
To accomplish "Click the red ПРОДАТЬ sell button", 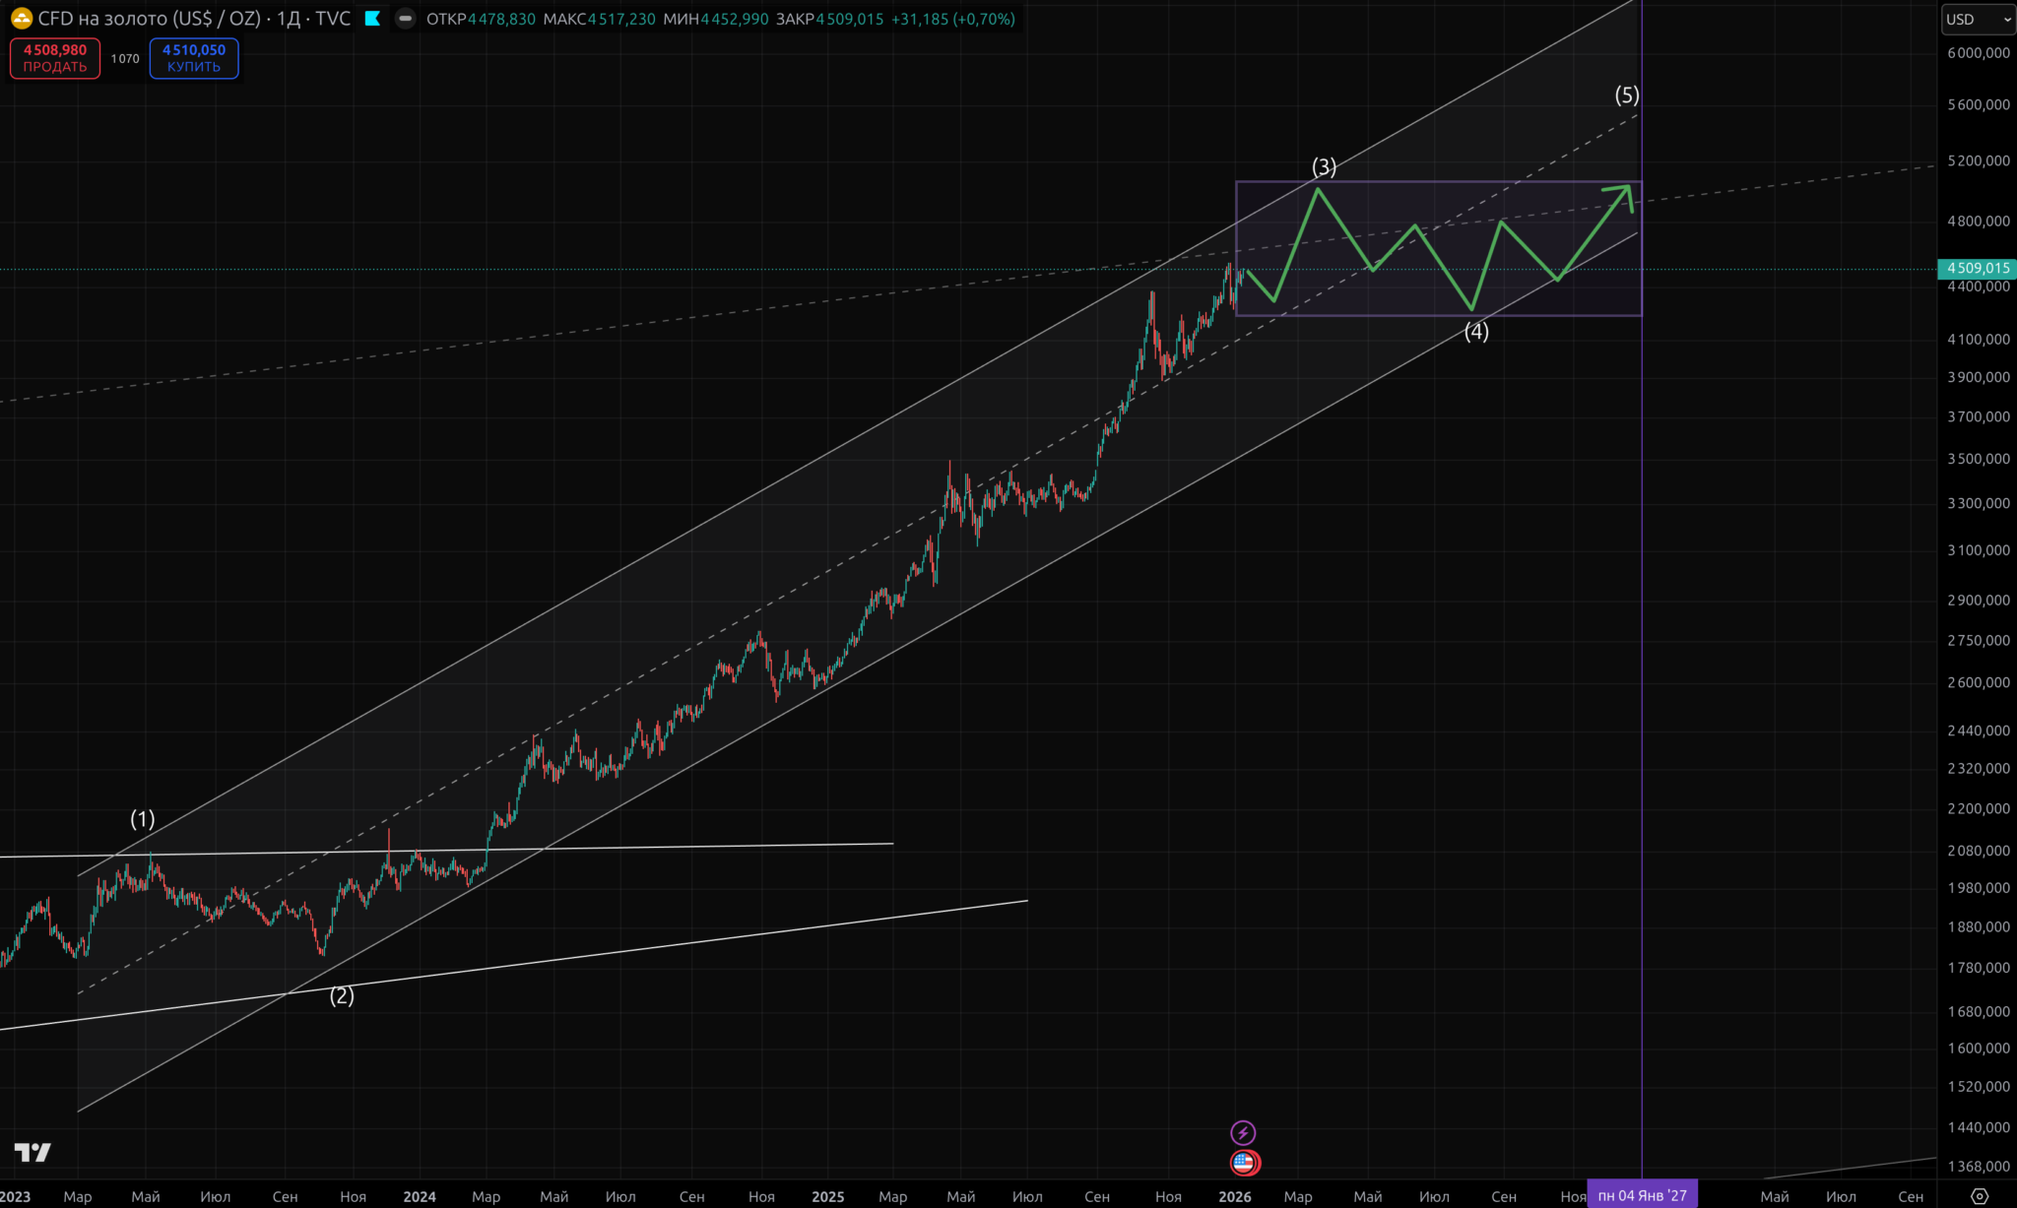I will tap(55, 58).
